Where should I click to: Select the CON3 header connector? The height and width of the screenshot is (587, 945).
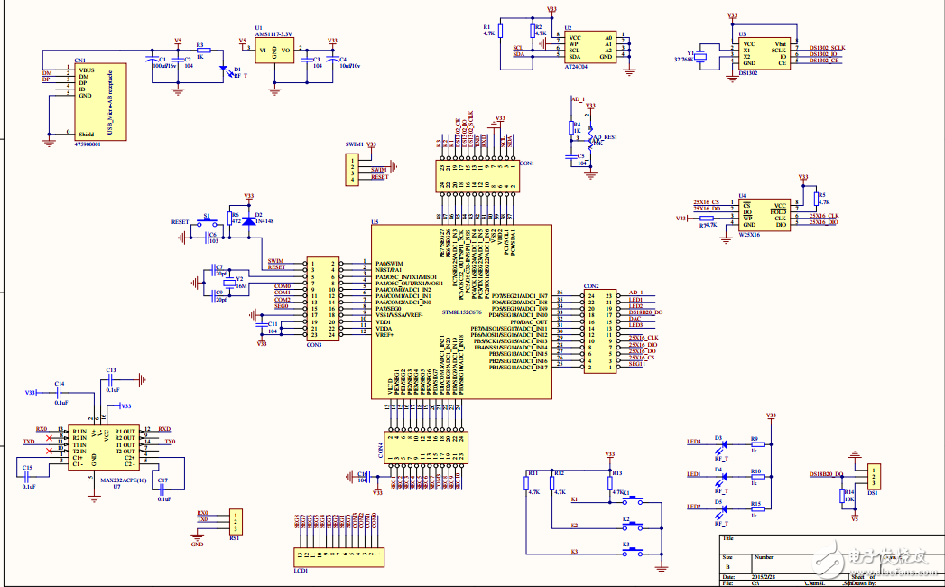point(321,297)
